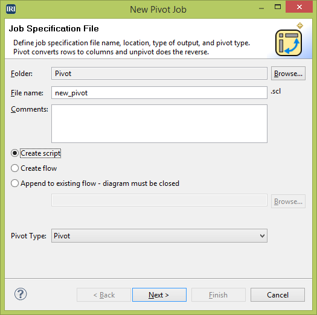Click the disabled Back button
Screen dimensions: 317x315
pos(104,295)
